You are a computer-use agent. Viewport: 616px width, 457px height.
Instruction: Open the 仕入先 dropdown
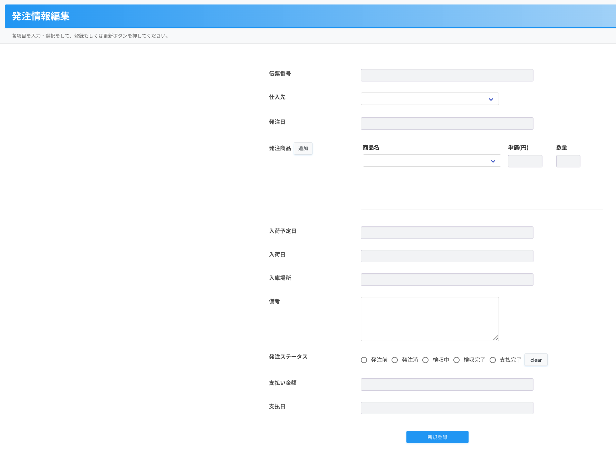click(x=430, y=99)
